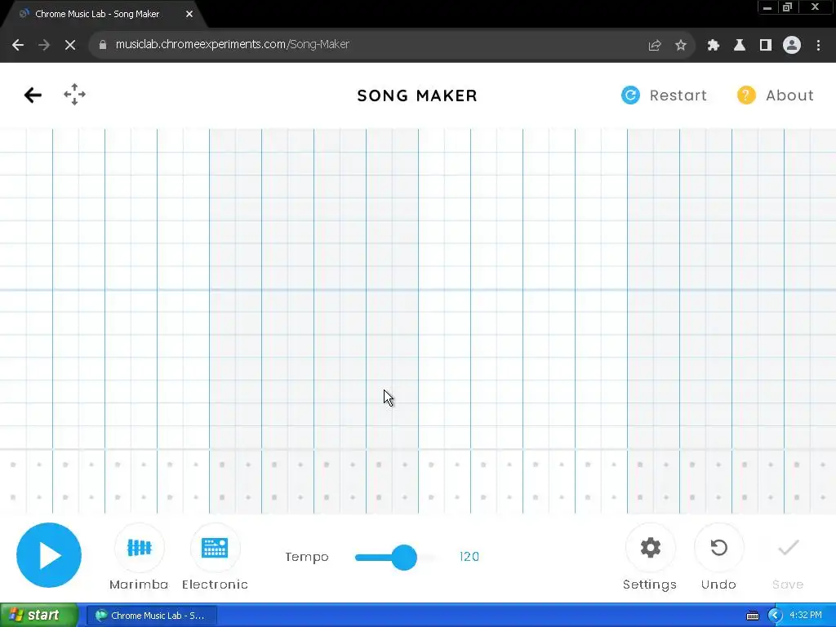Navigate forward in Chrome
The height and width of the screenshot is (627, 836).
click(44, 45)
